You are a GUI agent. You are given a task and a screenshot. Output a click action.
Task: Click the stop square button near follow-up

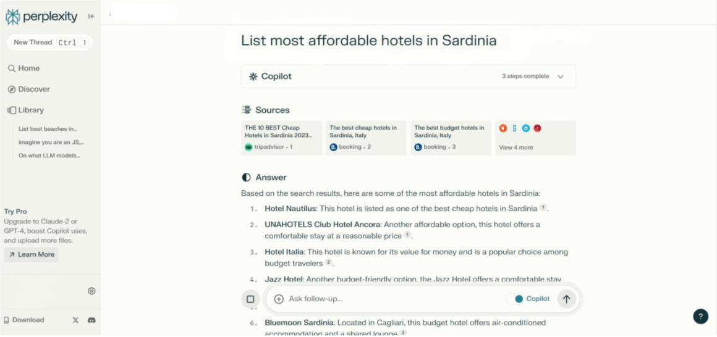tap(250, 299)
